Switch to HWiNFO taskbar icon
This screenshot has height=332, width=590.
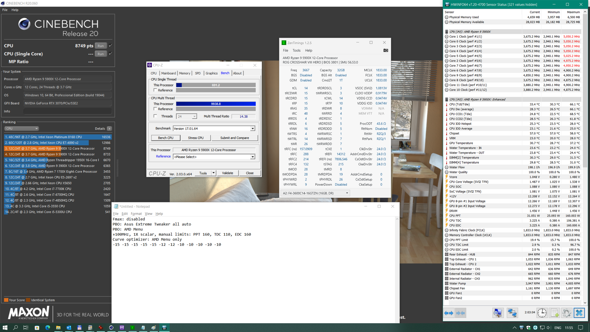tap(164, 328)
